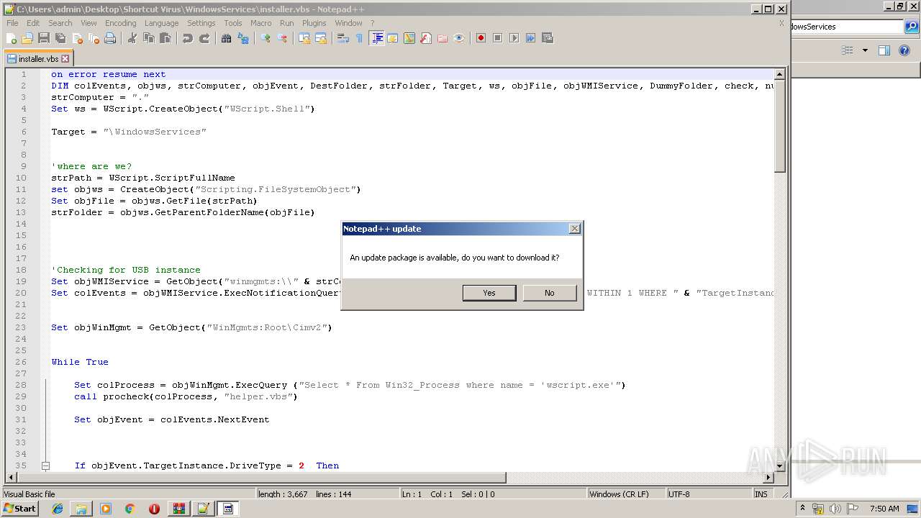Open the Function List toolbar icon

[x=426, y=38]
